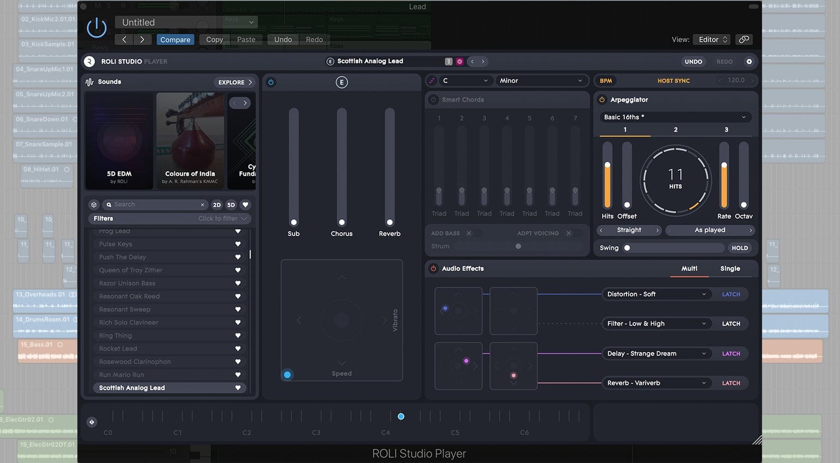Favorite the Rocket Lead heart
The width and height of the screenshot is (840, 463).
coord(238,348)
